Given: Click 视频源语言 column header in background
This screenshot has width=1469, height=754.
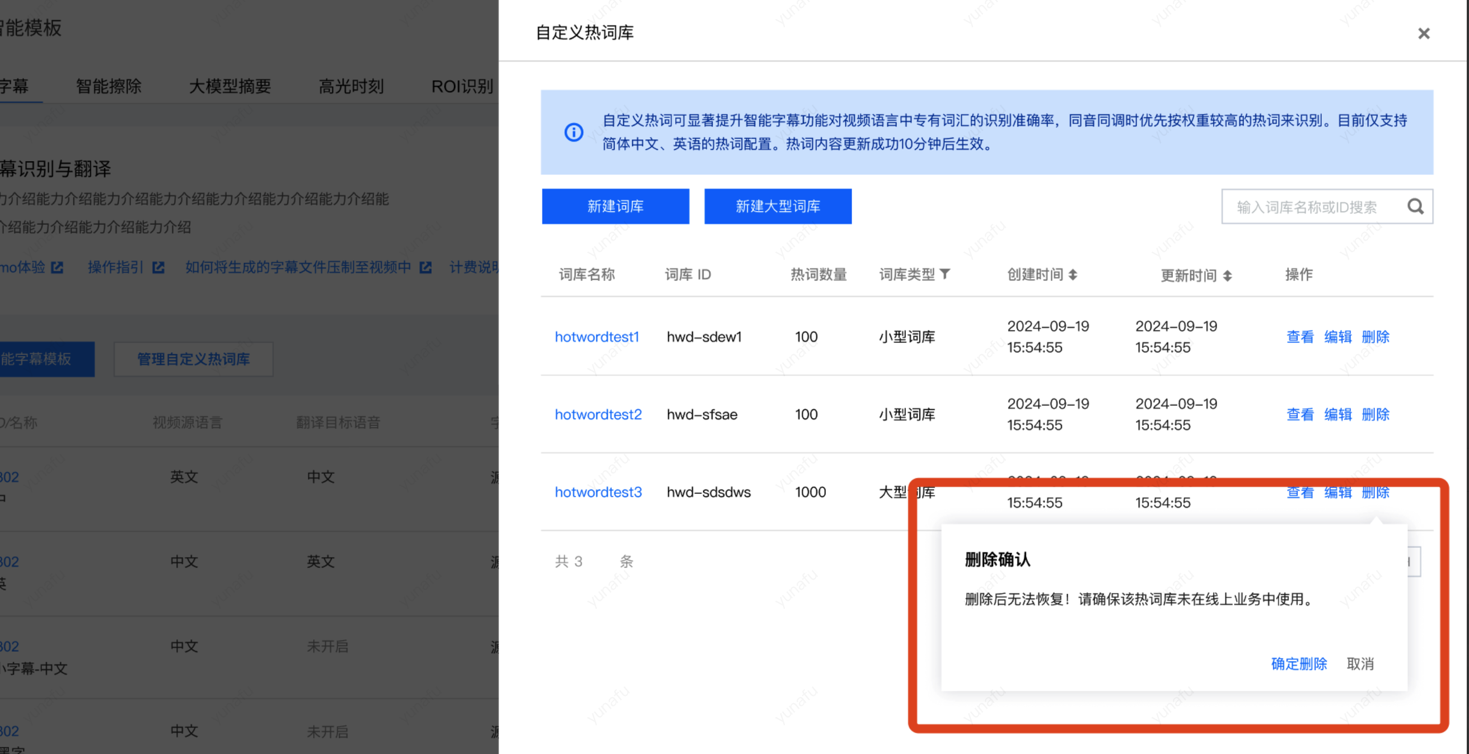Looking at the screenshot, I should [187, 422].
